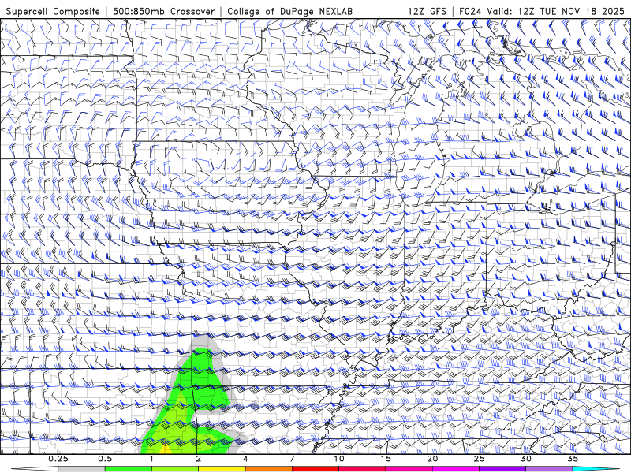The width and height of the screenshot is (631, 473).
Task: Select the red swatch between 7 and 10
Action: (315, 469)
